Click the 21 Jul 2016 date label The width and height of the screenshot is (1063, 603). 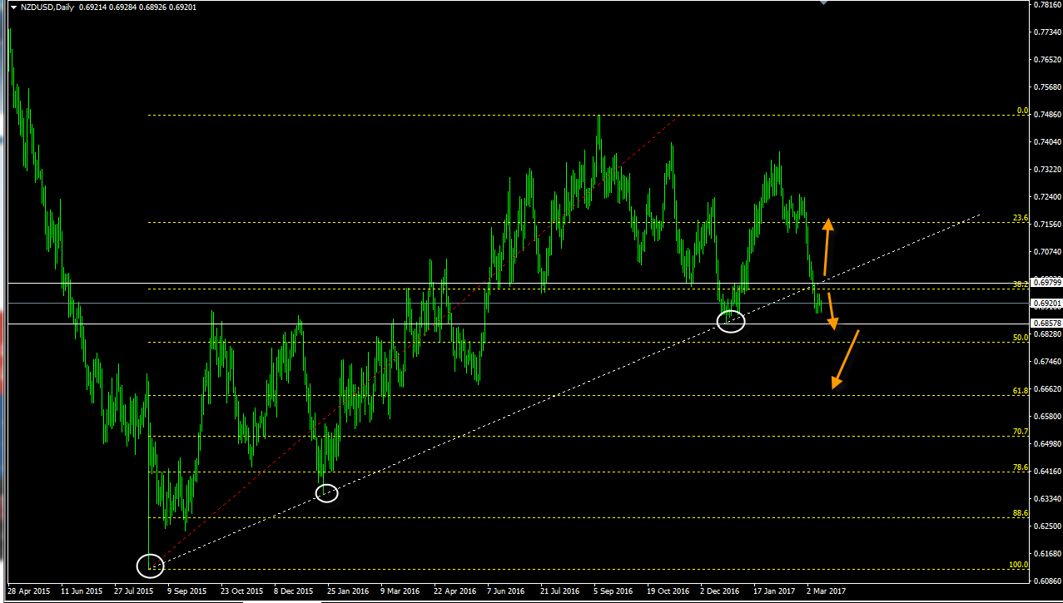(x=560, y=591)
